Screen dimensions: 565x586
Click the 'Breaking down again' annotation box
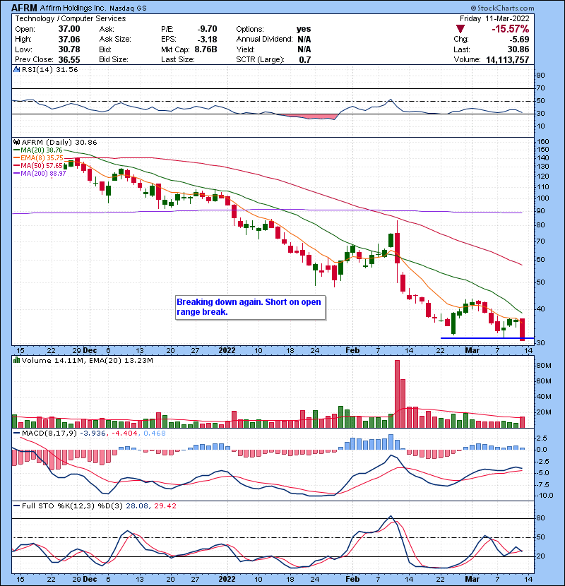tap(250, 307)
